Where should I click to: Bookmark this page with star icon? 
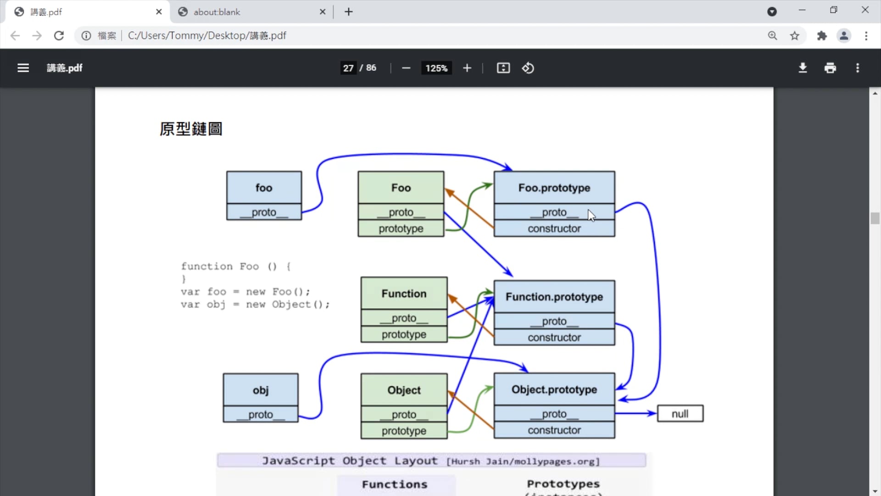coord(795,36)
